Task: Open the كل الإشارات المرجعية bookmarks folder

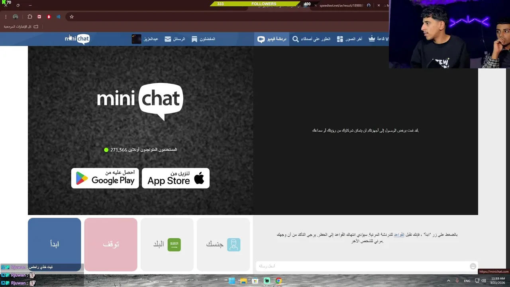Action: [21, 27]
